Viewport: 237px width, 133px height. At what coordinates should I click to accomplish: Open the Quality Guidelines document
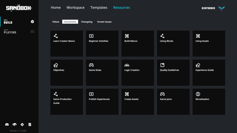coord(173,73)
